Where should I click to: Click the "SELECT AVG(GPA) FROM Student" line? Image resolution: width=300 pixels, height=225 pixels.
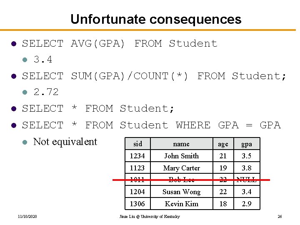pyautogui.click(x=120, y=43)
